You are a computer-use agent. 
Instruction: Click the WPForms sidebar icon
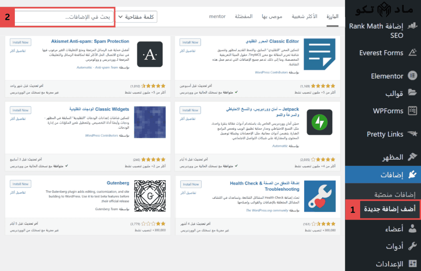click(x=412, y=111)
